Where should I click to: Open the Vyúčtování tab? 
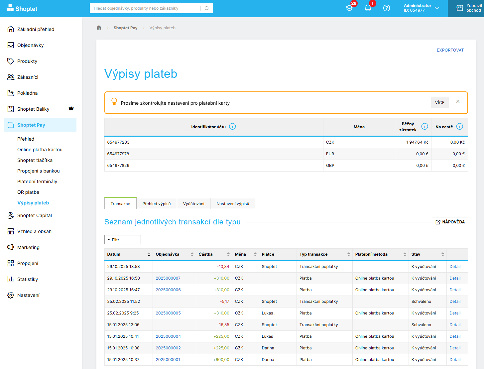(x=193, y=204)
